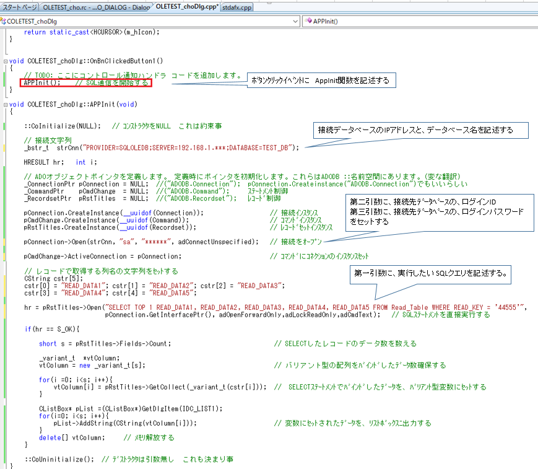Click the class icon beside COLETEST_choDlg
Viewport: 538px width, 469px height.
pyautogui.click(x=4, y=21)
